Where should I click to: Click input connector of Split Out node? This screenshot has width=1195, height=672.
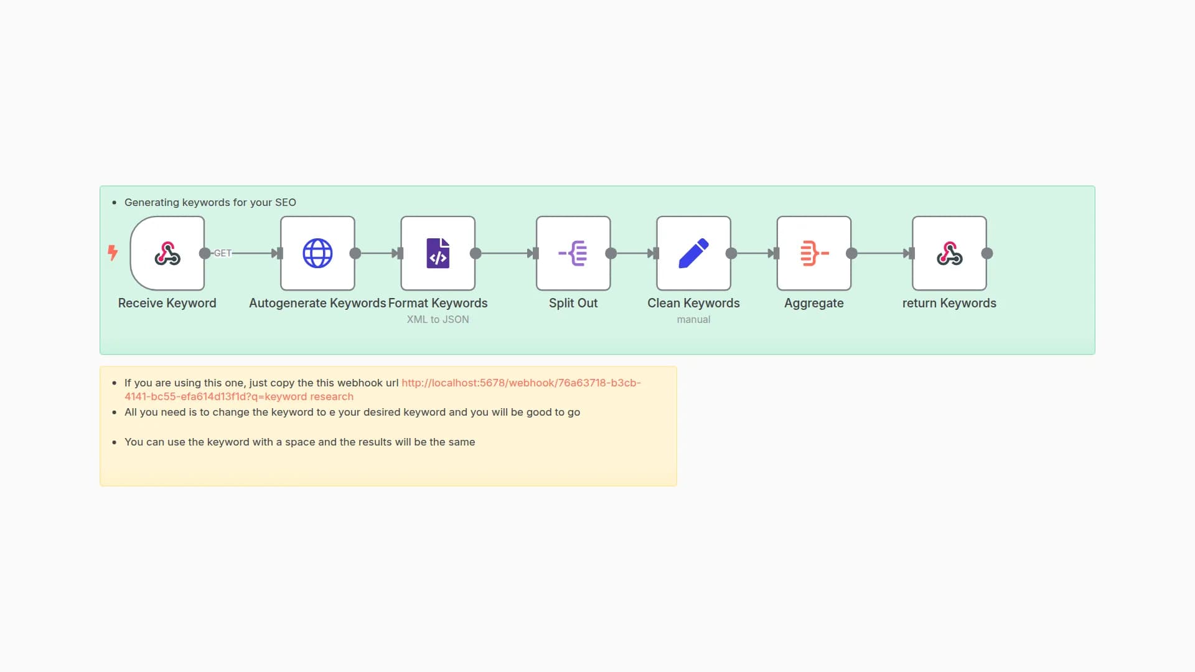[536, 253]
